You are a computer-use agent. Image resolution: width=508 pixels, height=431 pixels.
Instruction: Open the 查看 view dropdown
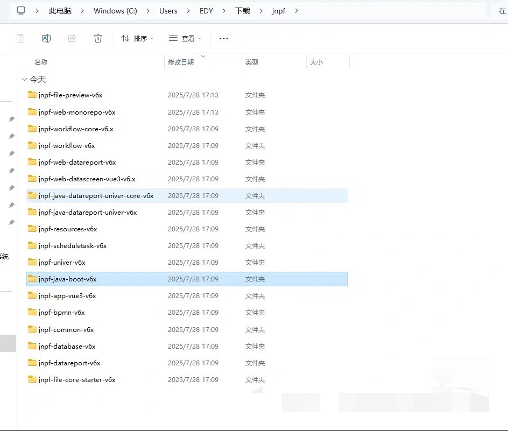(185, 39)
